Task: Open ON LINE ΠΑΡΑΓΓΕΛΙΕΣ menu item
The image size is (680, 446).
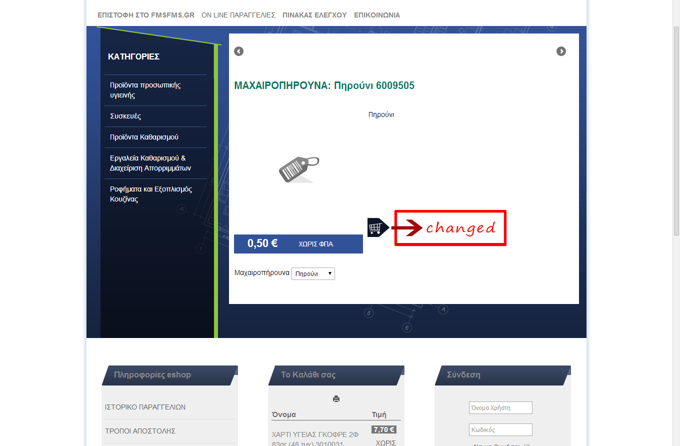Action: pos(238,15)
